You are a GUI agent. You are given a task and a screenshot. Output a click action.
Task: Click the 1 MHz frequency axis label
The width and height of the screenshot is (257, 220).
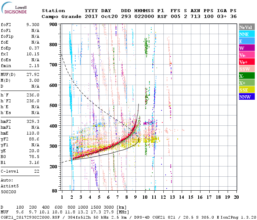tap(62, 197)
